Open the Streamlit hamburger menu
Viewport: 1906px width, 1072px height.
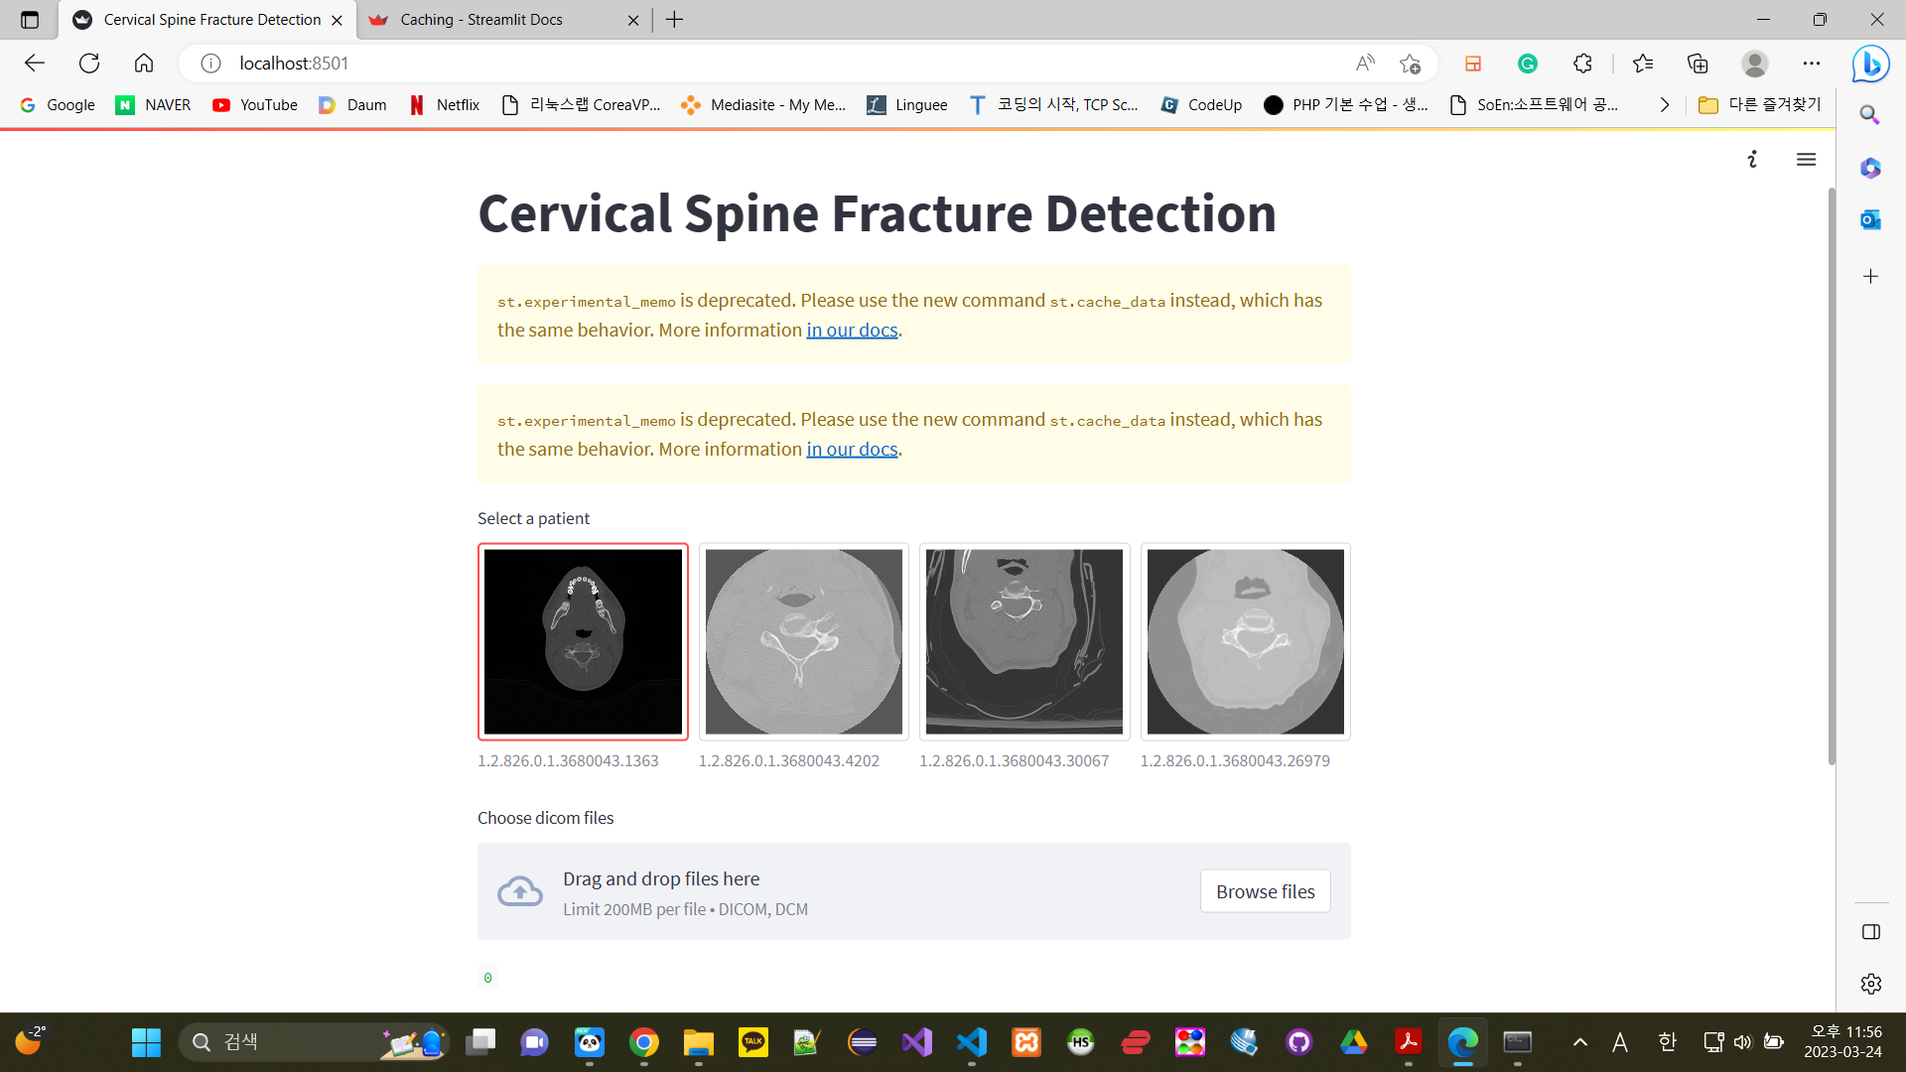pyautogui.click(x=1806, y=160)
